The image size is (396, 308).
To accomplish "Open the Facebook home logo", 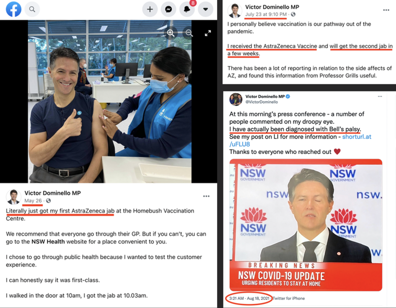I will tap(14, 9).
